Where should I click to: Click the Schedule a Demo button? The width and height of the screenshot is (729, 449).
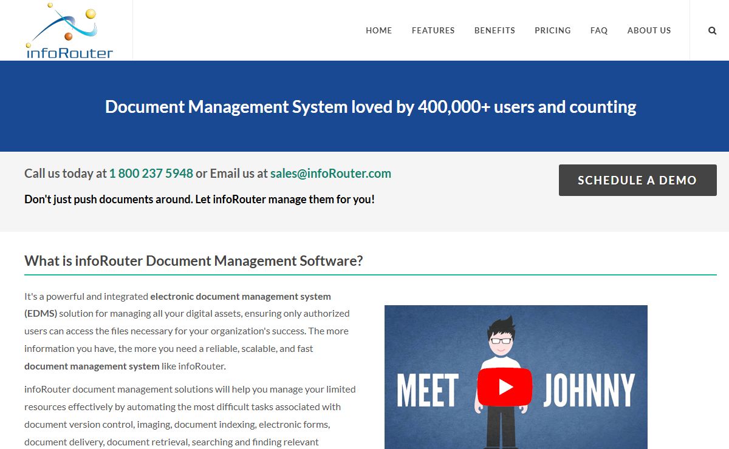pyautogui.click(x=637, y=180)
